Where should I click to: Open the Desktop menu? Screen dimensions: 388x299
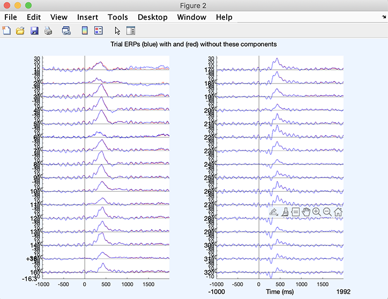(152, 17)
